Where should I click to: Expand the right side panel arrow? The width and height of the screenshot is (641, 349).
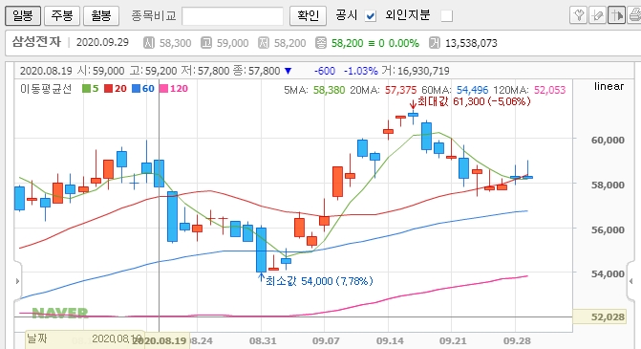tap(631, 281)
